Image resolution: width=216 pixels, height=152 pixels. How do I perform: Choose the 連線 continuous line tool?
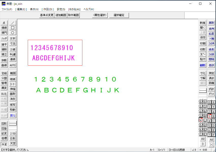click(12, 59)
